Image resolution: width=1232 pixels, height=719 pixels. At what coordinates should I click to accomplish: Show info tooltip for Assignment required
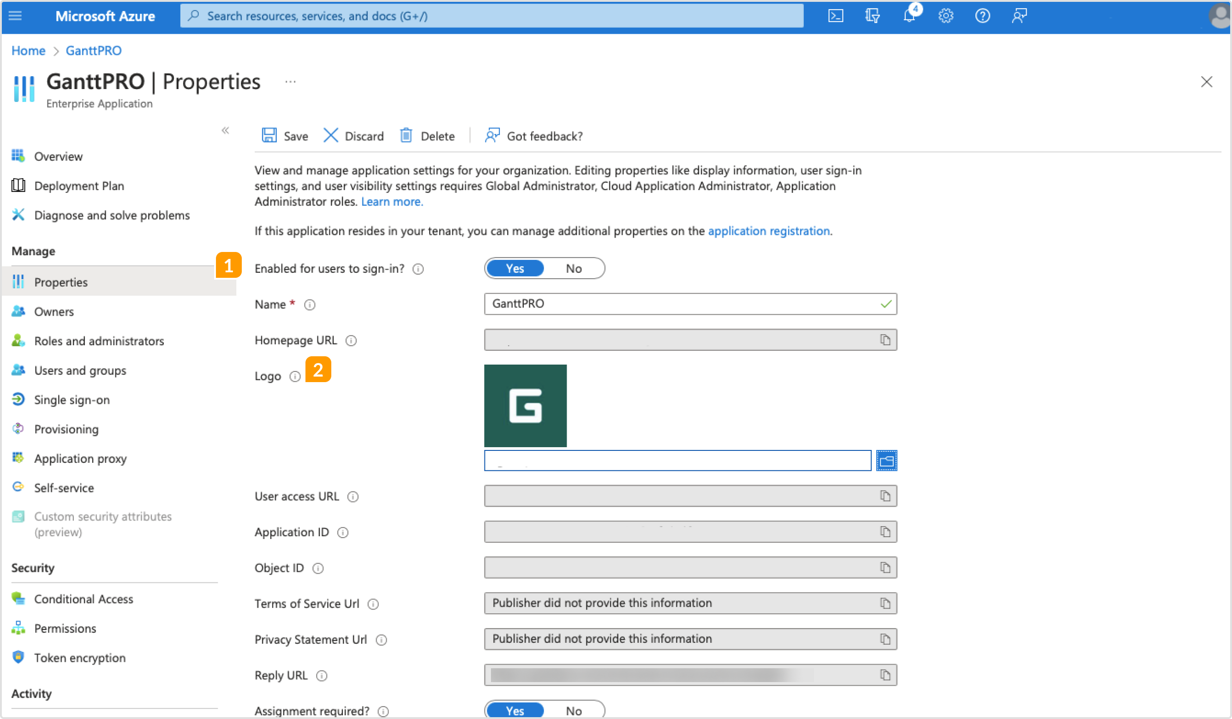click(383, 711)
